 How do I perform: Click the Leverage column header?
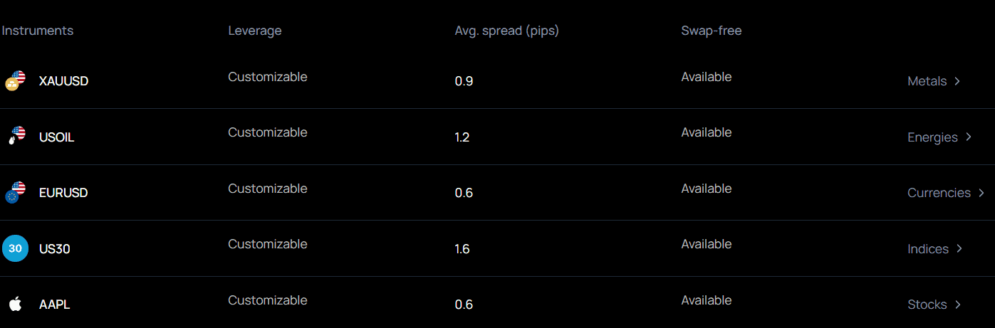[254, 31]
